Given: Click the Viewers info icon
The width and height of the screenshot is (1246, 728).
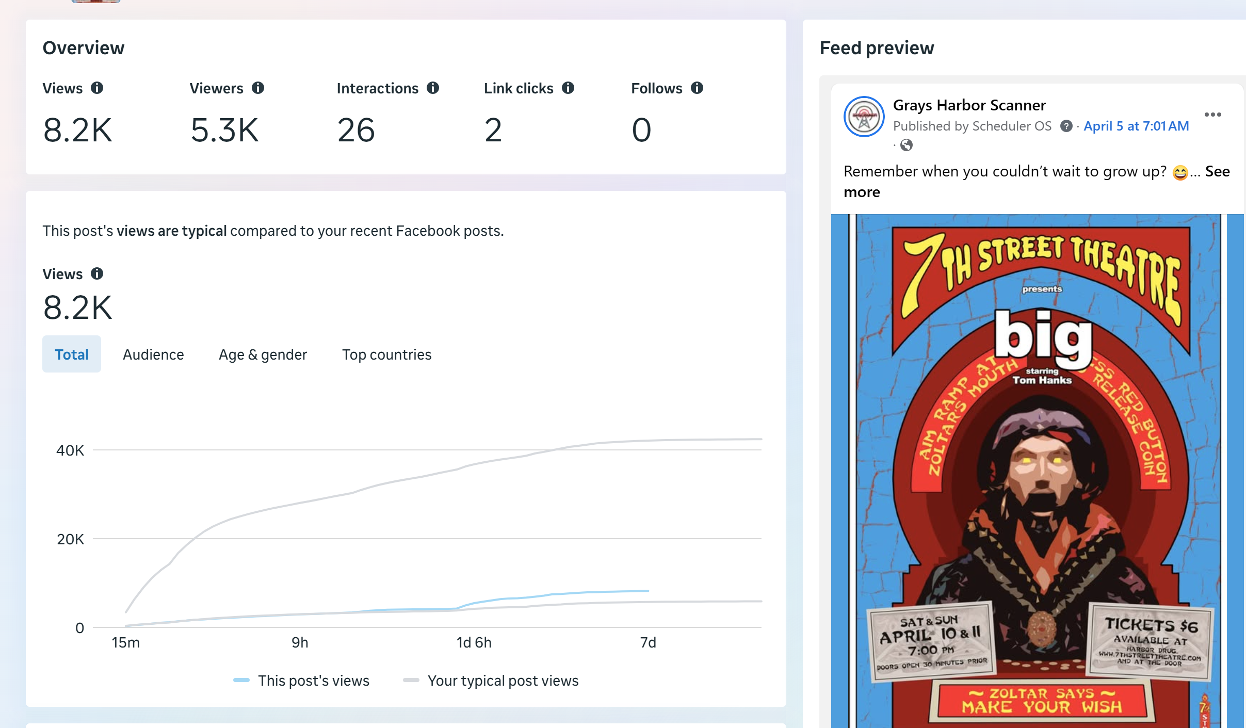Looking at the screenshot, I should pos(258,88).
